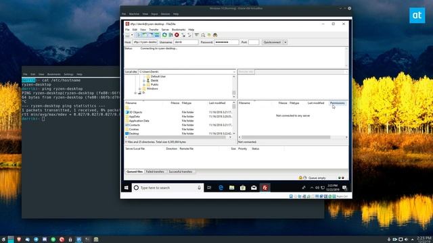Image resolution: width=433 pixels, height=243 pixels.
Task: Open the Windows Start button
Action: point(127,188)
